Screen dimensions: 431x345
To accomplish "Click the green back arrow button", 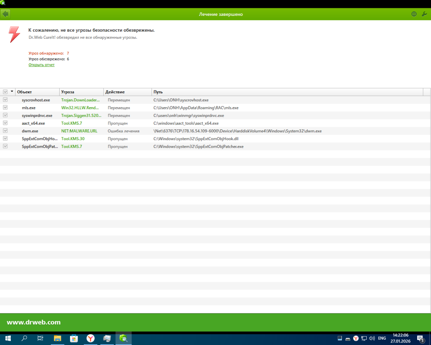I will pos(5,14).
